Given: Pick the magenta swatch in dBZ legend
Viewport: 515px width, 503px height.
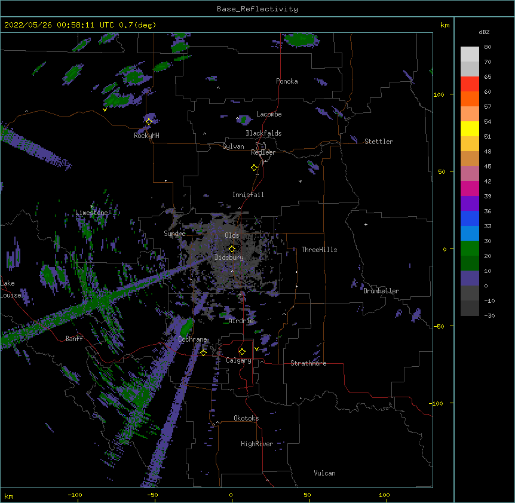Looking at the screenshot, I should 470,188.
